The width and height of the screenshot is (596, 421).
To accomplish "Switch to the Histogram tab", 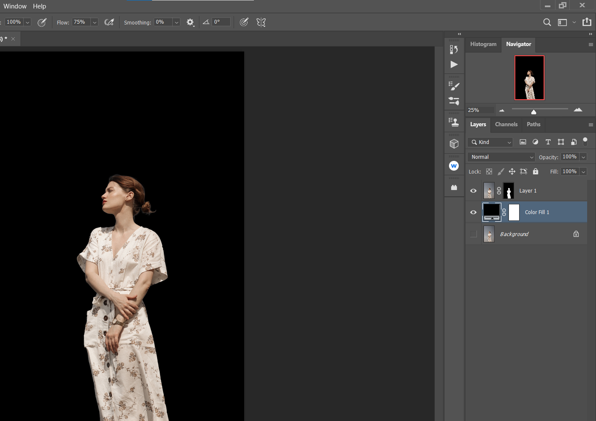I will (x=483, y=44).
